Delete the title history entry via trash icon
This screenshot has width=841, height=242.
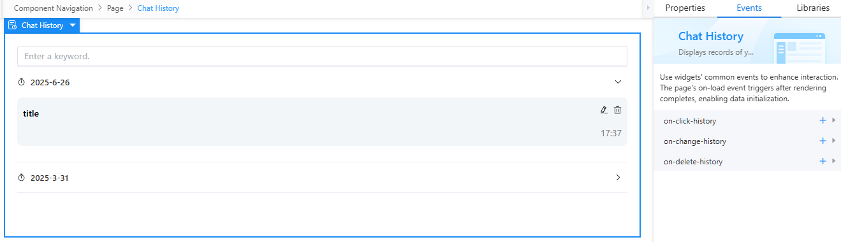(x=617, y=110)
